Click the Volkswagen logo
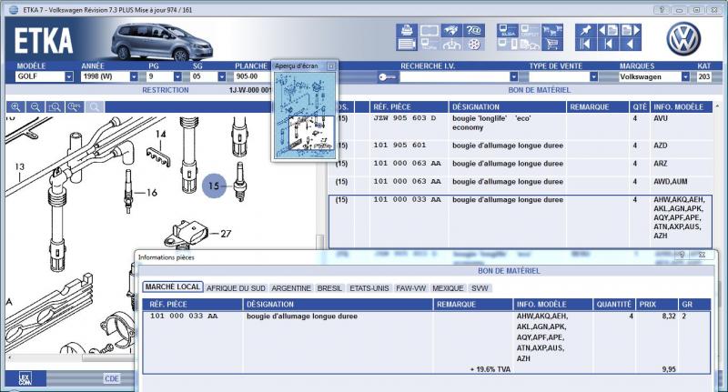Viewport: 728px width, 392px height. click(683, 39)
